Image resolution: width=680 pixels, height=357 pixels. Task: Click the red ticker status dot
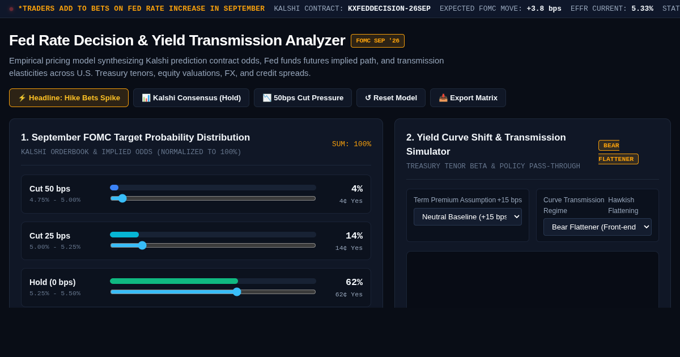coord(11,9)
